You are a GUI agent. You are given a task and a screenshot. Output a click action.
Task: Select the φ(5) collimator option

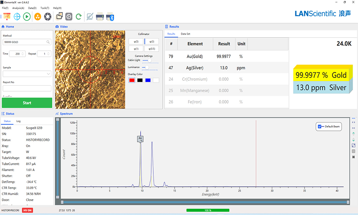tap(136, 41)
